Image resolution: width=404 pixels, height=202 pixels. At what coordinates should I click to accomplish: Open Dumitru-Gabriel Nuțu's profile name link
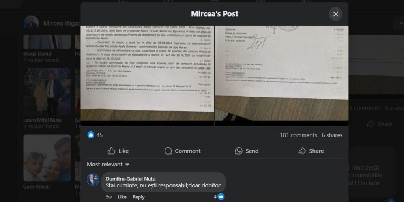131,179
